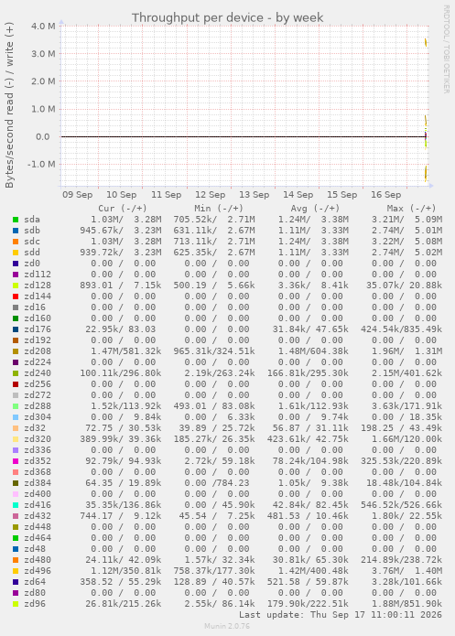This screenshot has width=455, height=636.
Task: Click zd176's Max value '424.54k/835.49k'
Action: click(x=401, y=329)
